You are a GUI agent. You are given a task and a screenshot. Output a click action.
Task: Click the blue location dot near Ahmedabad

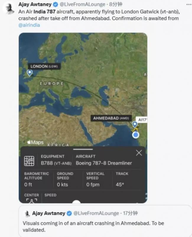coord(136,135)
